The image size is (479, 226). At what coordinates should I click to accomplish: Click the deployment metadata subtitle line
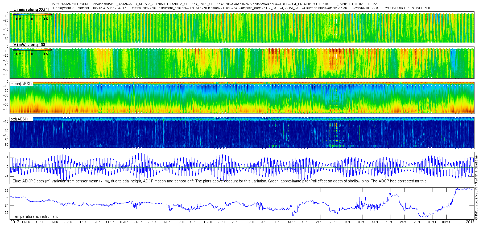pyautogui.click(x=242, y=8)
